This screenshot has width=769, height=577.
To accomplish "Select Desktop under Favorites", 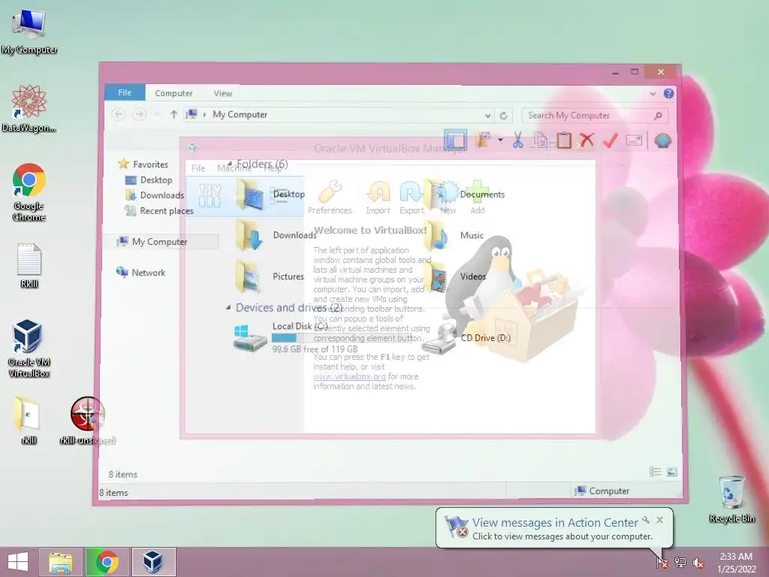I will (156, 180).
